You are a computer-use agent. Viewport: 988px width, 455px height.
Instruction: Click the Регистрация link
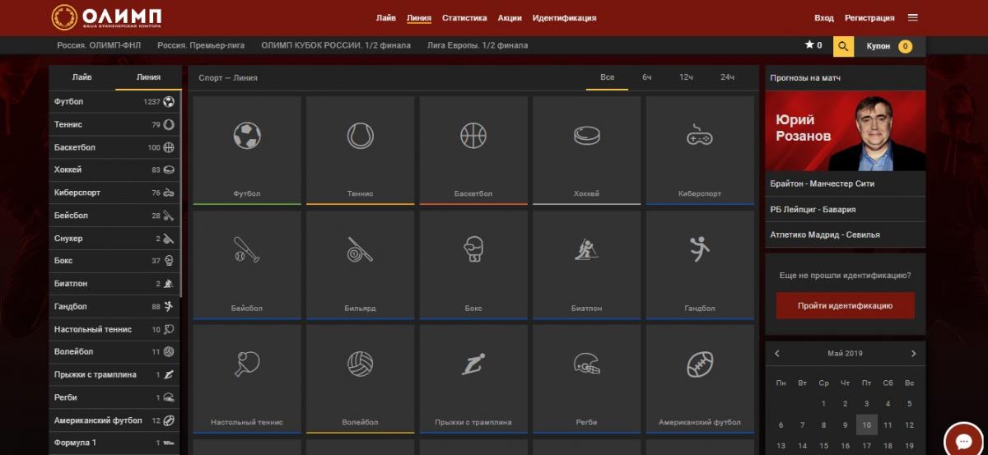click(x=869, y=17)
